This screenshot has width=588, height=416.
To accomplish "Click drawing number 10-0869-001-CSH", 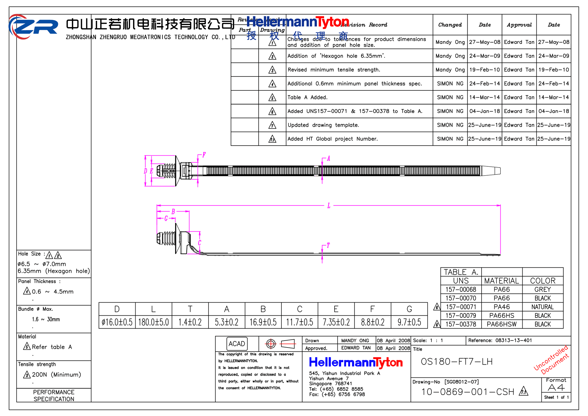I will tap(468, 392).
